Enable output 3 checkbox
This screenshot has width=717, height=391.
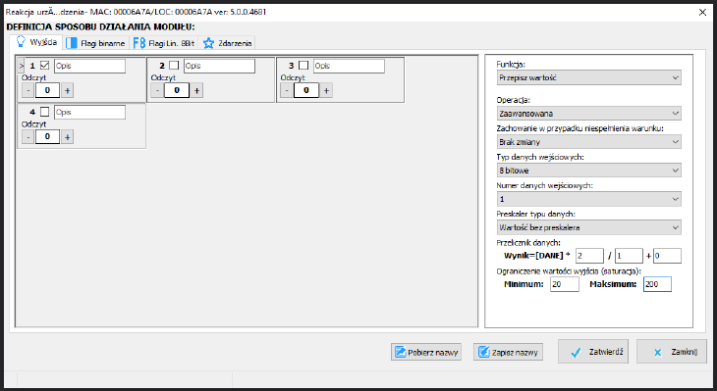303,66
